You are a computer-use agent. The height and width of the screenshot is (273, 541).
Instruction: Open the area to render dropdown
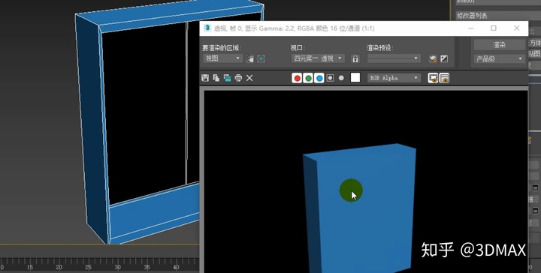point(222,58)
